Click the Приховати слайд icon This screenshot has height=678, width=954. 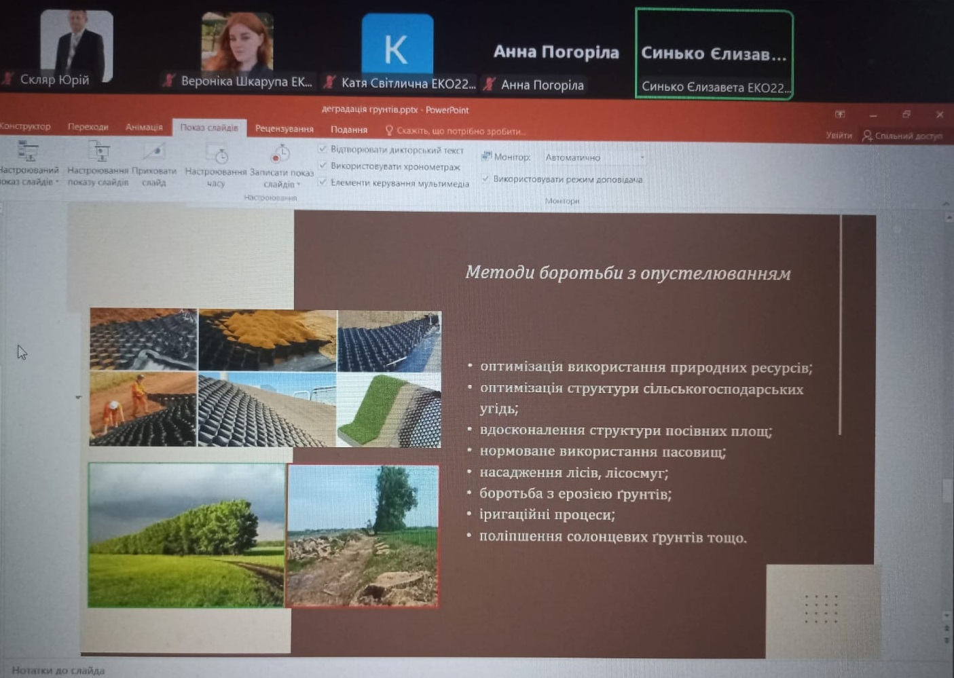pos(154,152)
